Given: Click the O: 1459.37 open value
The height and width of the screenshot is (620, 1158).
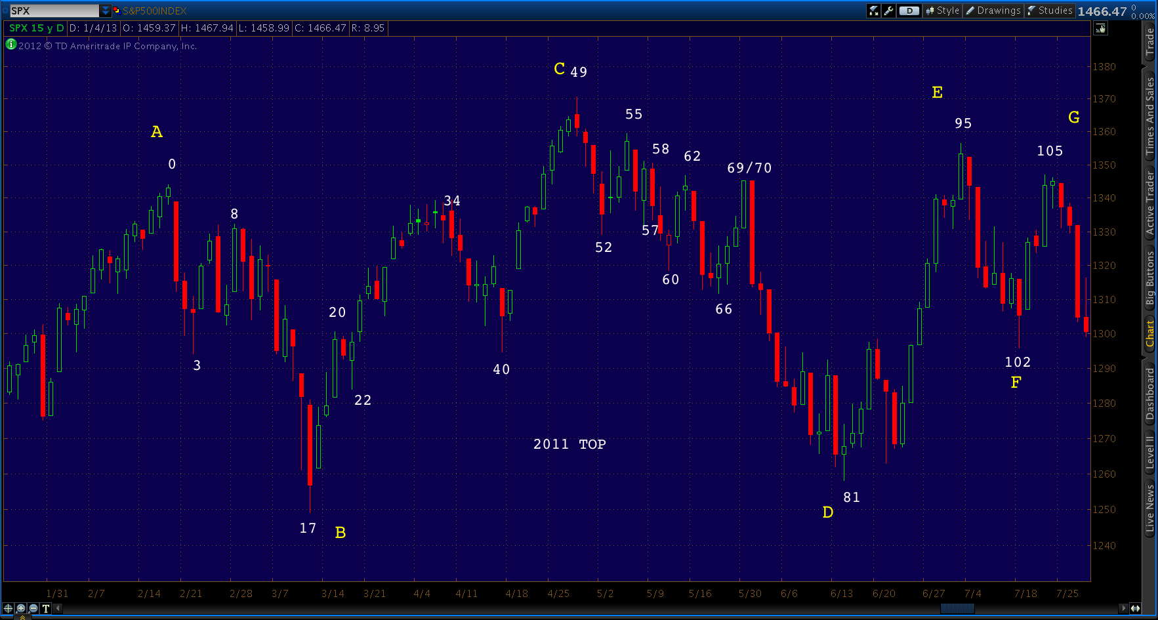Looking at the screenshot, I should pyautogui.click(x=150, y=28).
